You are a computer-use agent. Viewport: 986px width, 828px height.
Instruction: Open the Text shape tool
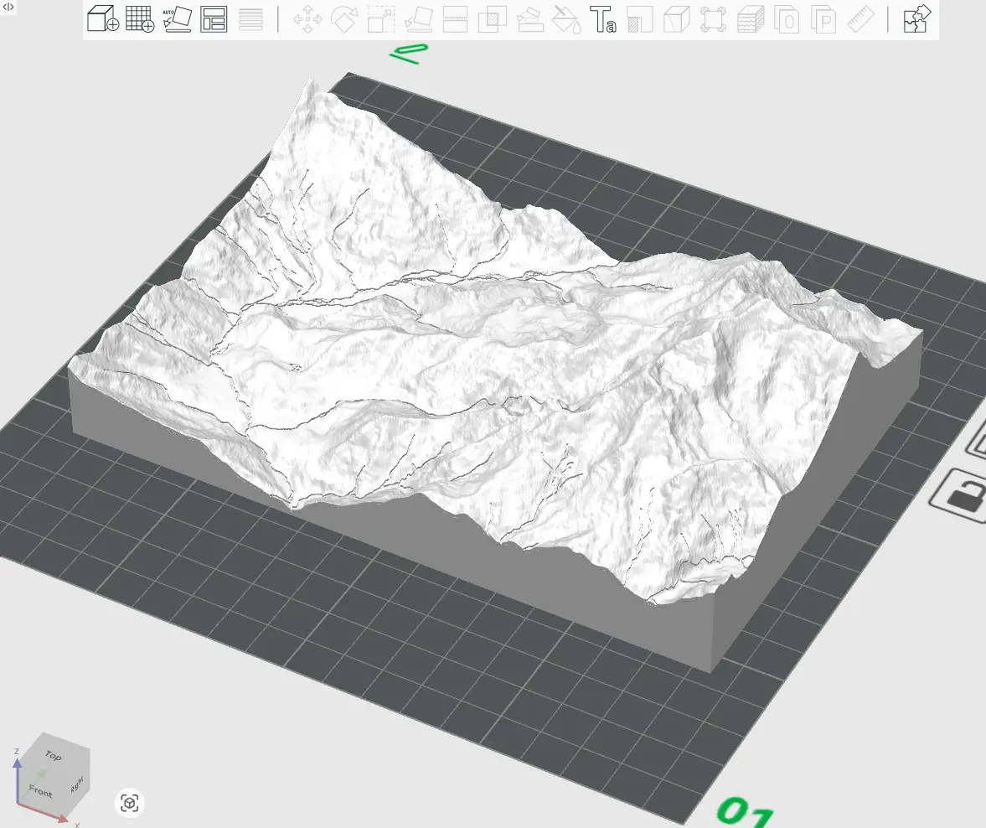(602, 19)
